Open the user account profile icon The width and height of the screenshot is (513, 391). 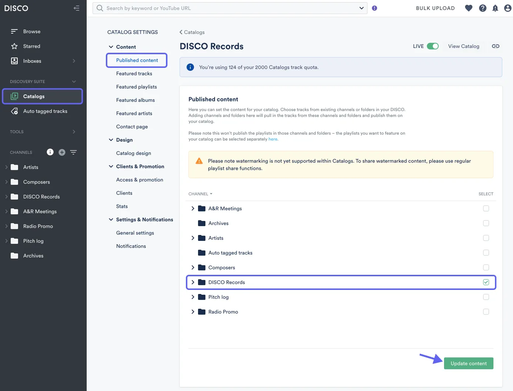pyautogui.click(x=508, y=8)
